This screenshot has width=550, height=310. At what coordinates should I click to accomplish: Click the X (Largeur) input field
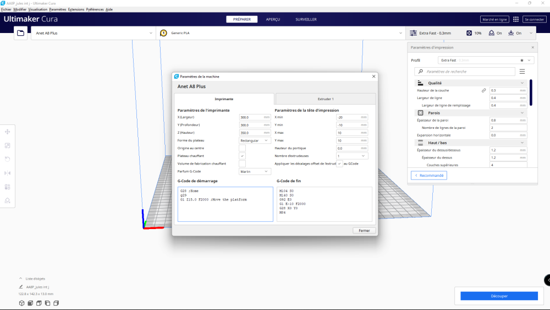pyautogui.click(x=255, y=117)
